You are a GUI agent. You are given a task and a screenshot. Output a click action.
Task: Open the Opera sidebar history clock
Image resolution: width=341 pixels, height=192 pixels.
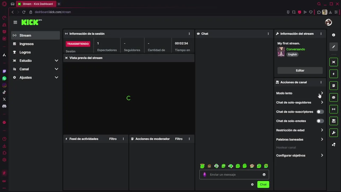4,139
